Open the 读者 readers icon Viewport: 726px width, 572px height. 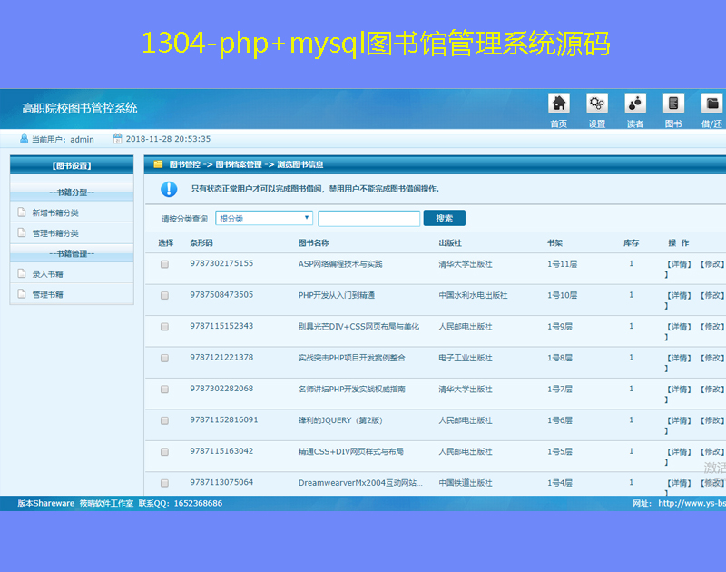coord(635,104)
